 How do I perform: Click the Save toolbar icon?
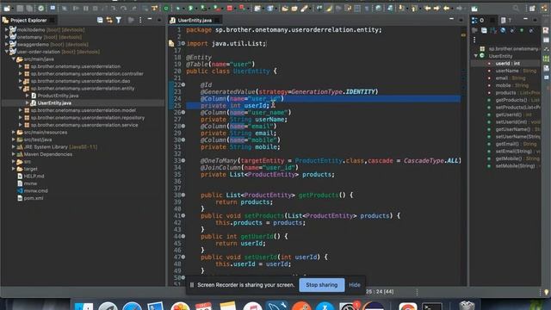click(x=20, y=8)
